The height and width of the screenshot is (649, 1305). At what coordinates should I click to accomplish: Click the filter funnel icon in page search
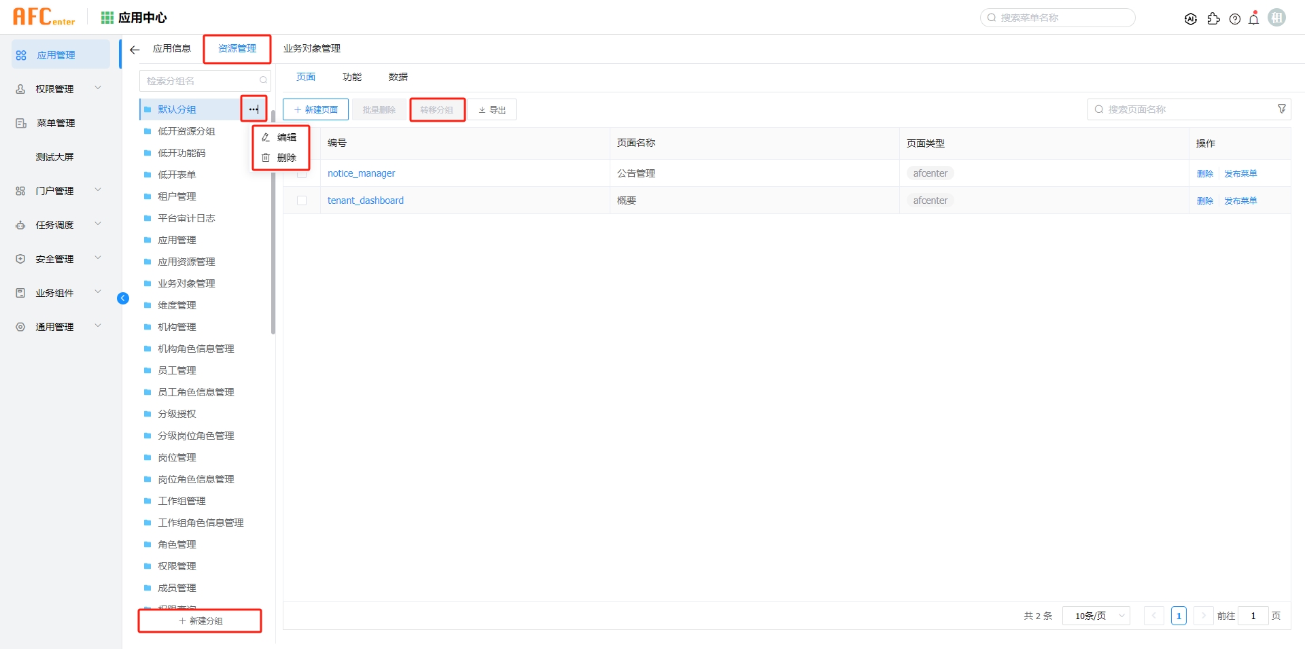pyautogui.click(x=1282, y=109)
